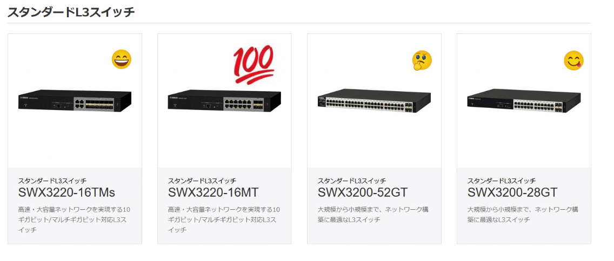Click the grinning face emoji on SWX3220-16TMs card

(122, 59)
